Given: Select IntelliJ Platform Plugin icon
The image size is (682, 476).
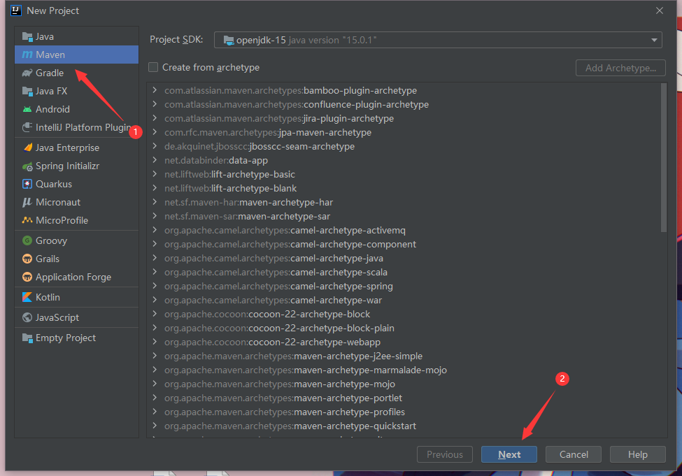Looking at the screenshot, I should (27, 127).
